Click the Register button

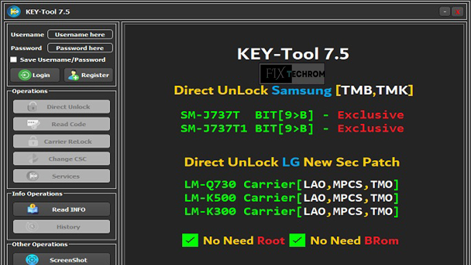pyautogui.click(x=88, y=75)
